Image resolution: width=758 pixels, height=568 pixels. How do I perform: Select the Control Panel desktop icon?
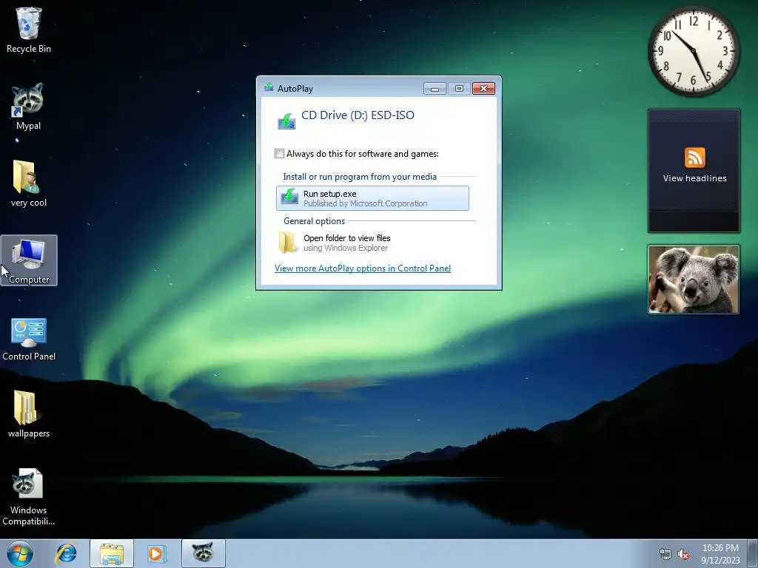29,339
